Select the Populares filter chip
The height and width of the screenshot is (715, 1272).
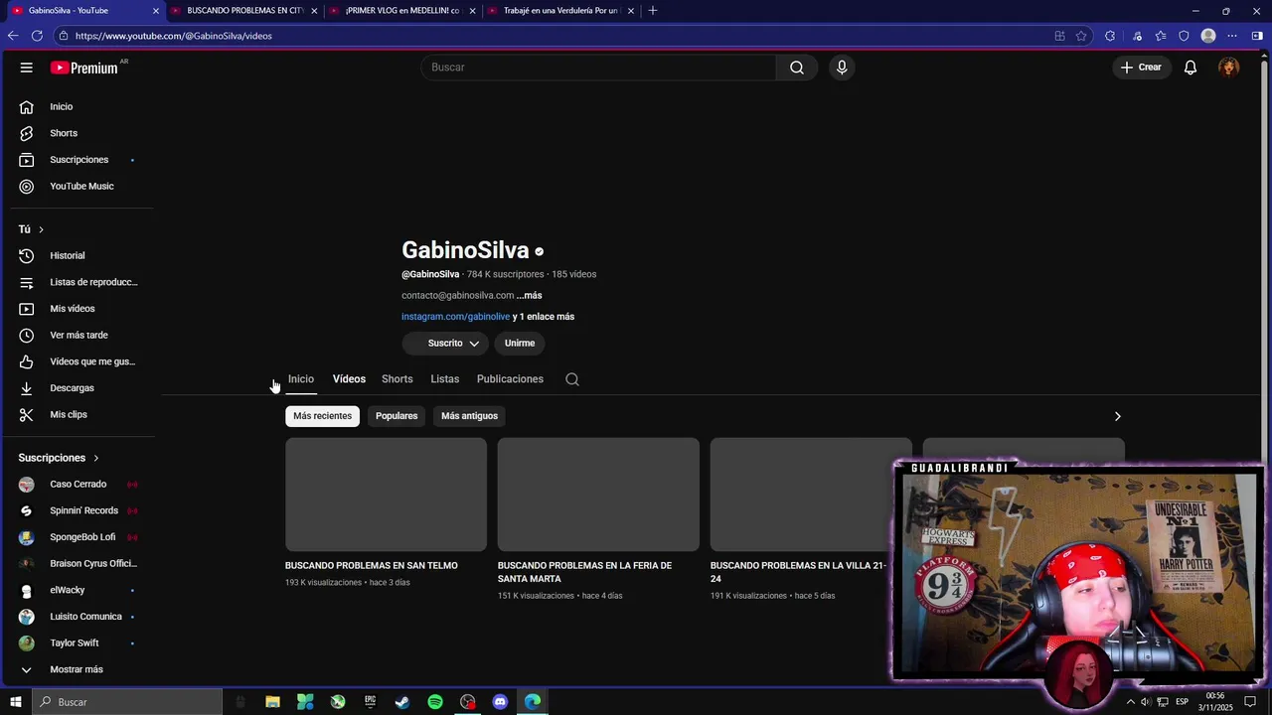tap(397, 416)
